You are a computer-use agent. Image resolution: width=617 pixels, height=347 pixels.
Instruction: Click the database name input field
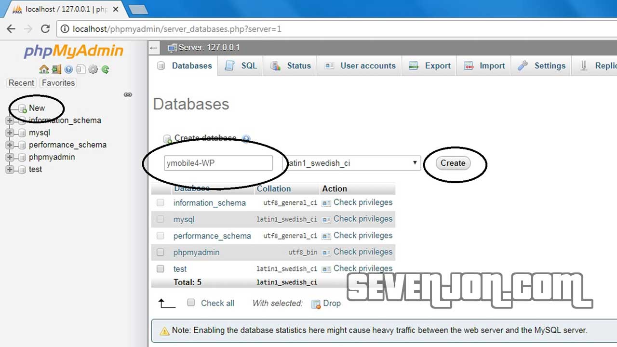[218, 163]
